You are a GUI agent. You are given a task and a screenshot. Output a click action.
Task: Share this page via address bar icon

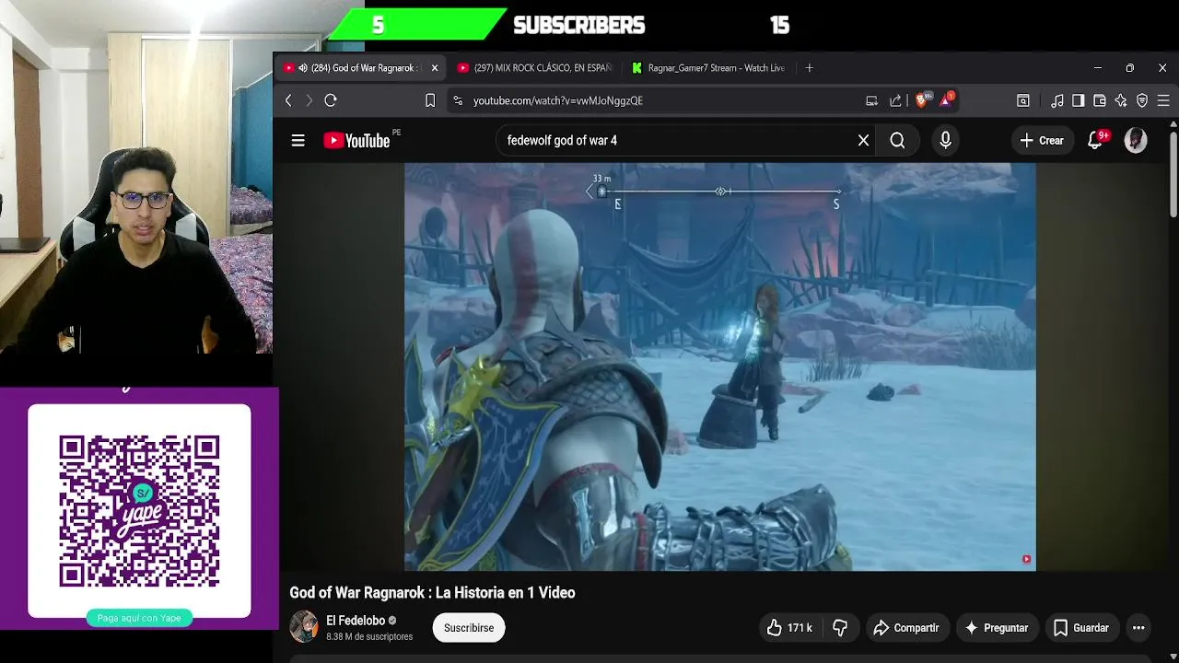click(895, 100)
